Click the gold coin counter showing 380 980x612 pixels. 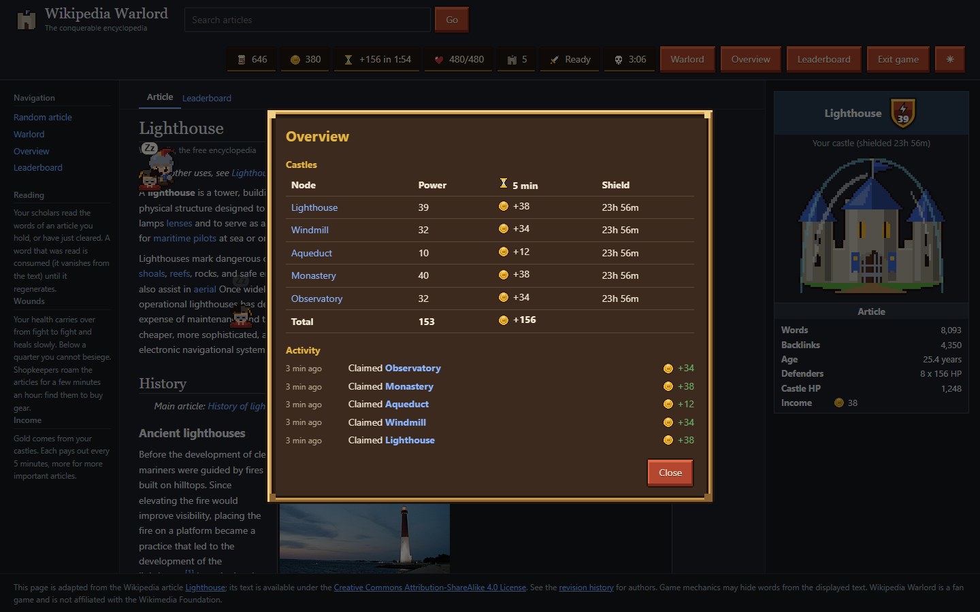point(306,59)
